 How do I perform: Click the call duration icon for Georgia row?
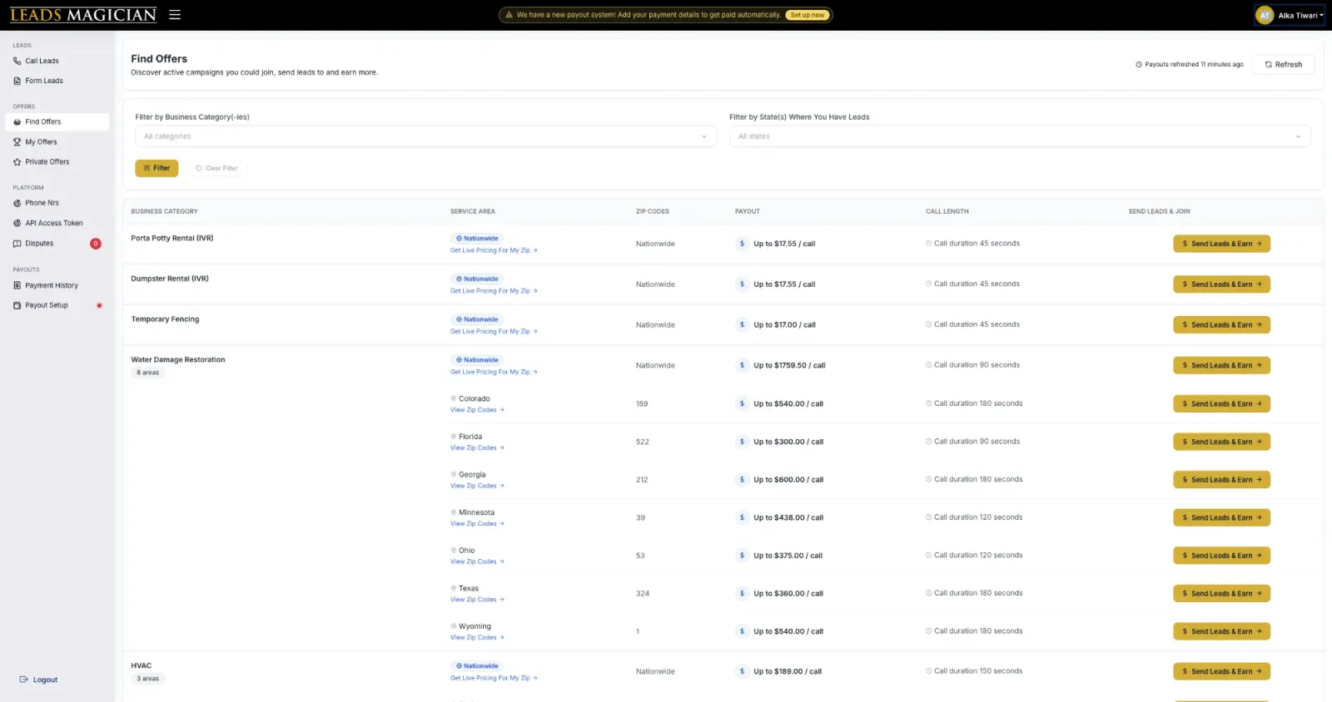click(929, 479)
